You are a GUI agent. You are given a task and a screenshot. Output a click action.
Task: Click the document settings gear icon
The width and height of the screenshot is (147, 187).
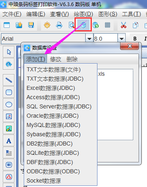47,25
